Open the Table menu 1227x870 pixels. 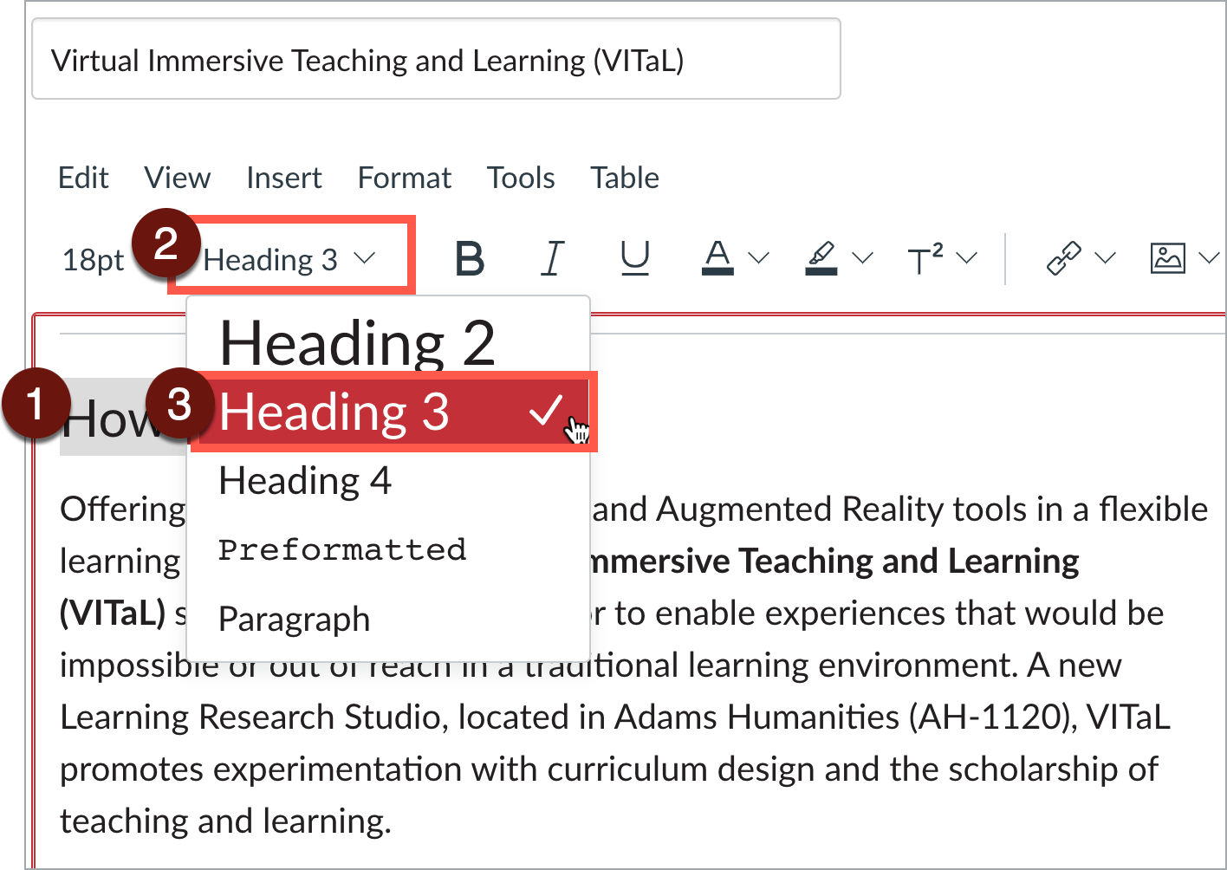(x=624, y=178)
